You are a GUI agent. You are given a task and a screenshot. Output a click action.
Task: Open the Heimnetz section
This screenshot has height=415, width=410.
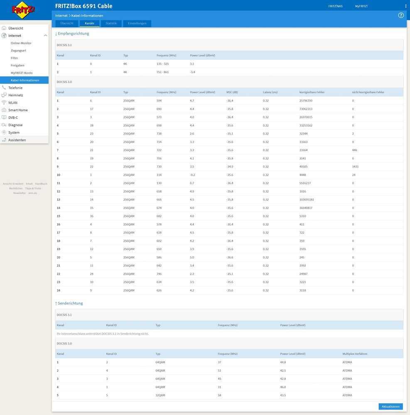16,95
